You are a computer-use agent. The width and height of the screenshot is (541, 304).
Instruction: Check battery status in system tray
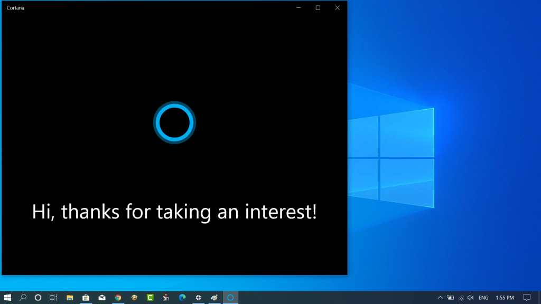tap(451, 298)
